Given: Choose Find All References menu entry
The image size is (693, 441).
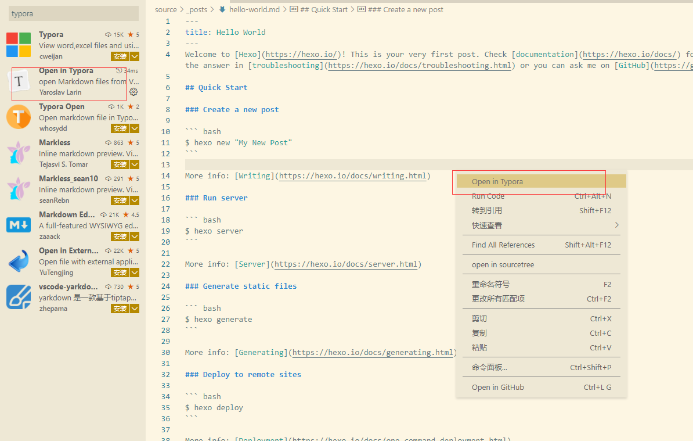Looking at the screenshot, I should (x=542, y=245).
